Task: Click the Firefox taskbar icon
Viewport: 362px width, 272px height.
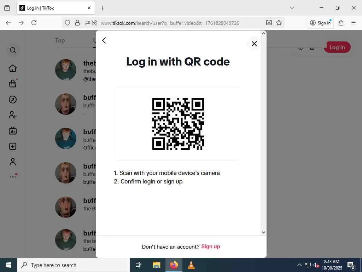Action: pos(174,265)
